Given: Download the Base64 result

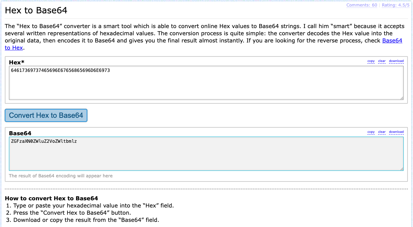Looking at the screenshot, I should 396,132.
